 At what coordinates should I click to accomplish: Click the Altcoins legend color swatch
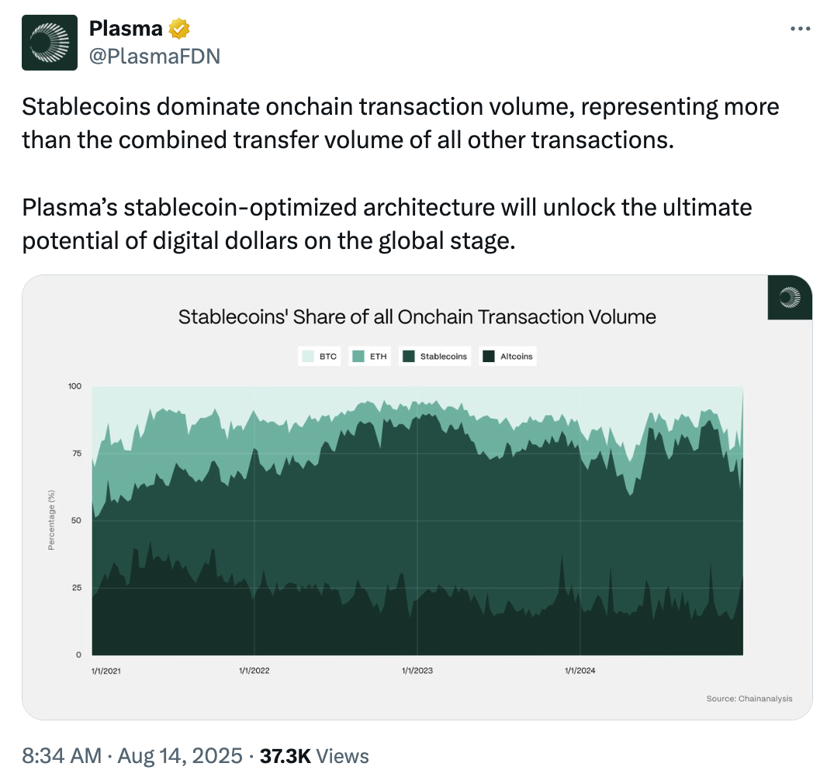click(x=489, y=357)
